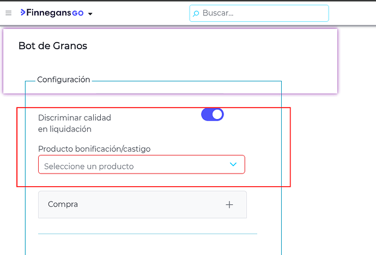Expand the Compra section
376x255 pixels.
pos(142,205)
